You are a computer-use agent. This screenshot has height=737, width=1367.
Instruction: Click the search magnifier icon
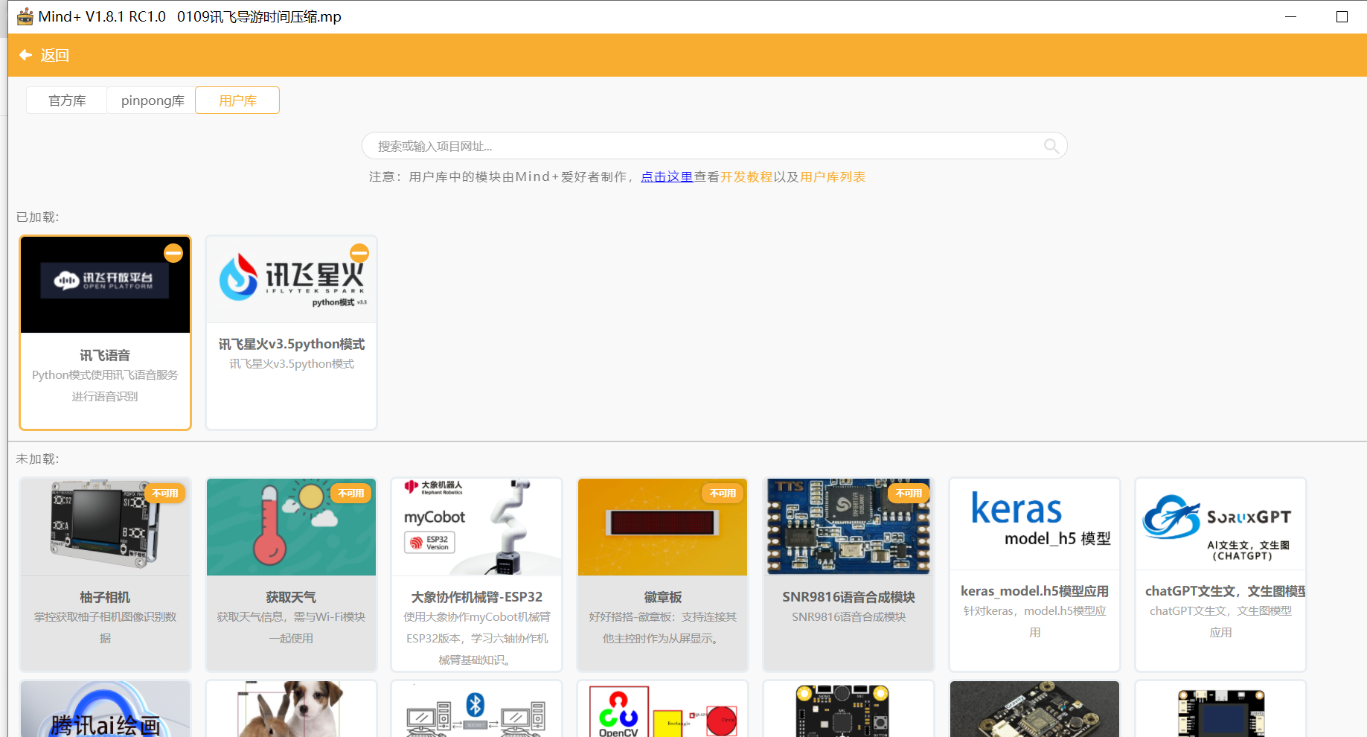(1051, 146)
